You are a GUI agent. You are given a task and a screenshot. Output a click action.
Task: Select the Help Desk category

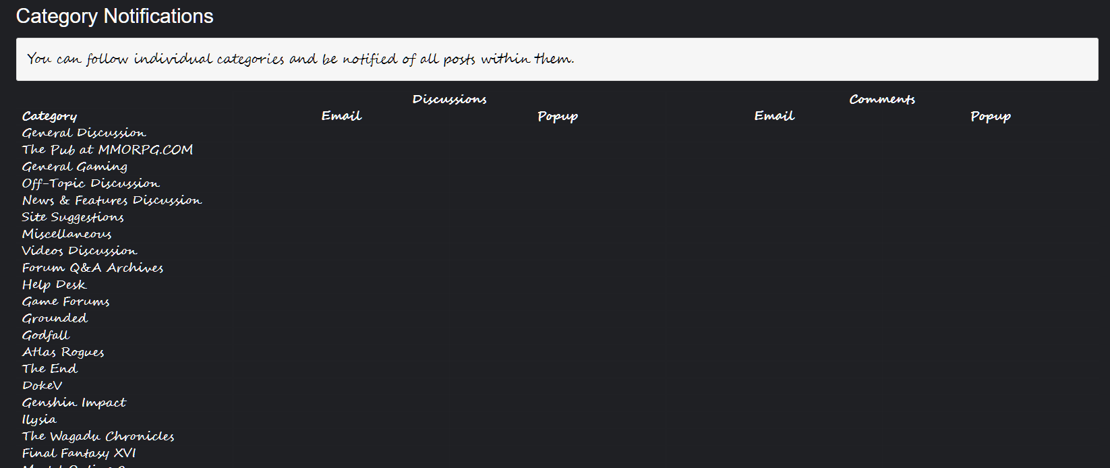point(54,285)
